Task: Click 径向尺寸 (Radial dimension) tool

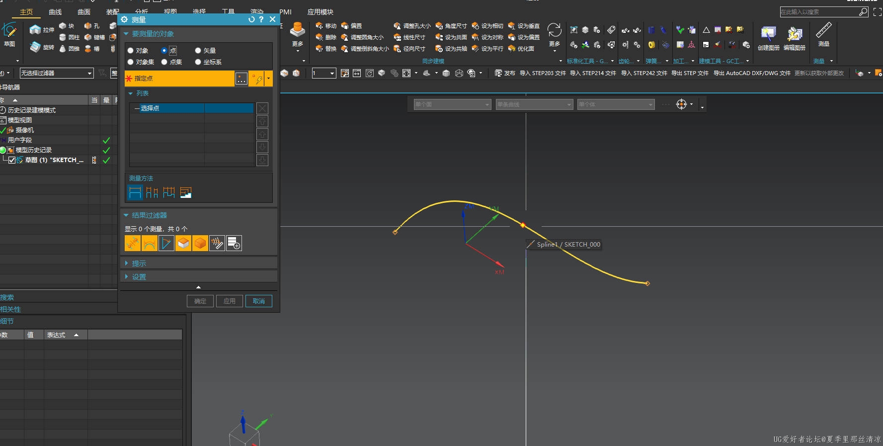Action: 409,49
